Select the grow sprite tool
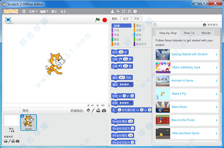224x148 pixels. [x=124, y=11]
